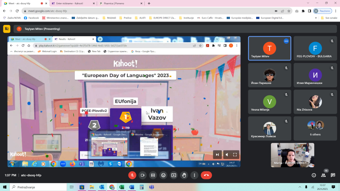Open the Institucije bookmarks folder

pyautogui.click(x=186, y=18)
